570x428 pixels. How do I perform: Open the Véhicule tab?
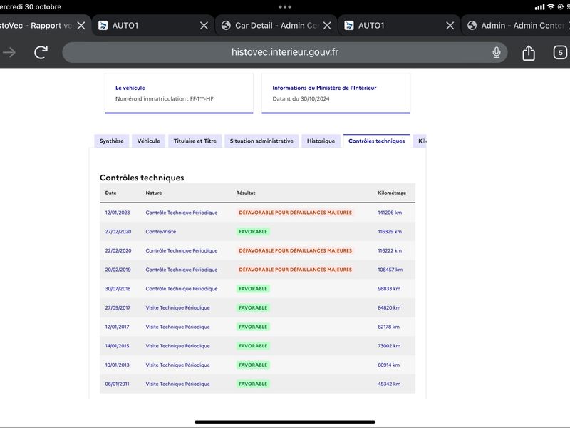pyautogui.click(x=149, y=141)
